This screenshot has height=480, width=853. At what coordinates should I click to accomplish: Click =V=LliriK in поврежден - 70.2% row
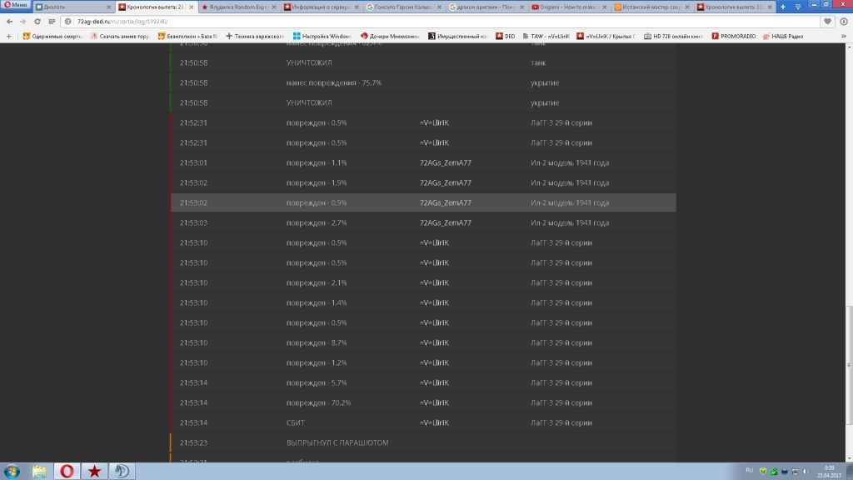(x=434, y=402)
